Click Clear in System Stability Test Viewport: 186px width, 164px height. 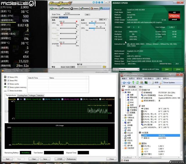coord(34,159)
